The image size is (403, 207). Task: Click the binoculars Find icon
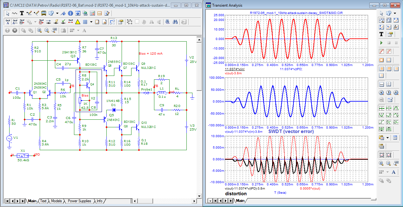(175, 22)
